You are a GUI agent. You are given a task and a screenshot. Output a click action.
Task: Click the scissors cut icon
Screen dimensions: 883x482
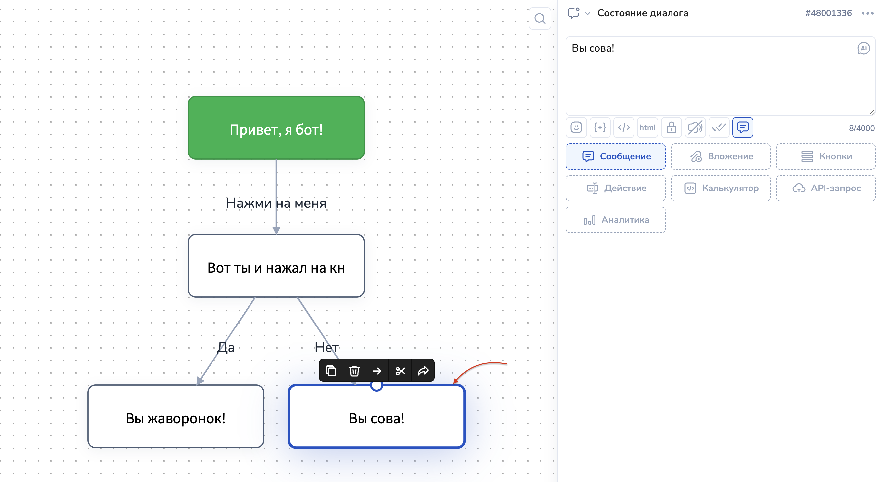point(401,371)
